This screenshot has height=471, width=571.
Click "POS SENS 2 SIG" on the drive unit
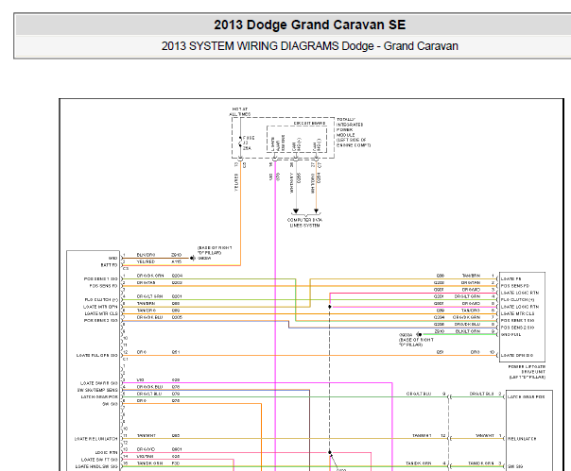(x=517, y=328)
